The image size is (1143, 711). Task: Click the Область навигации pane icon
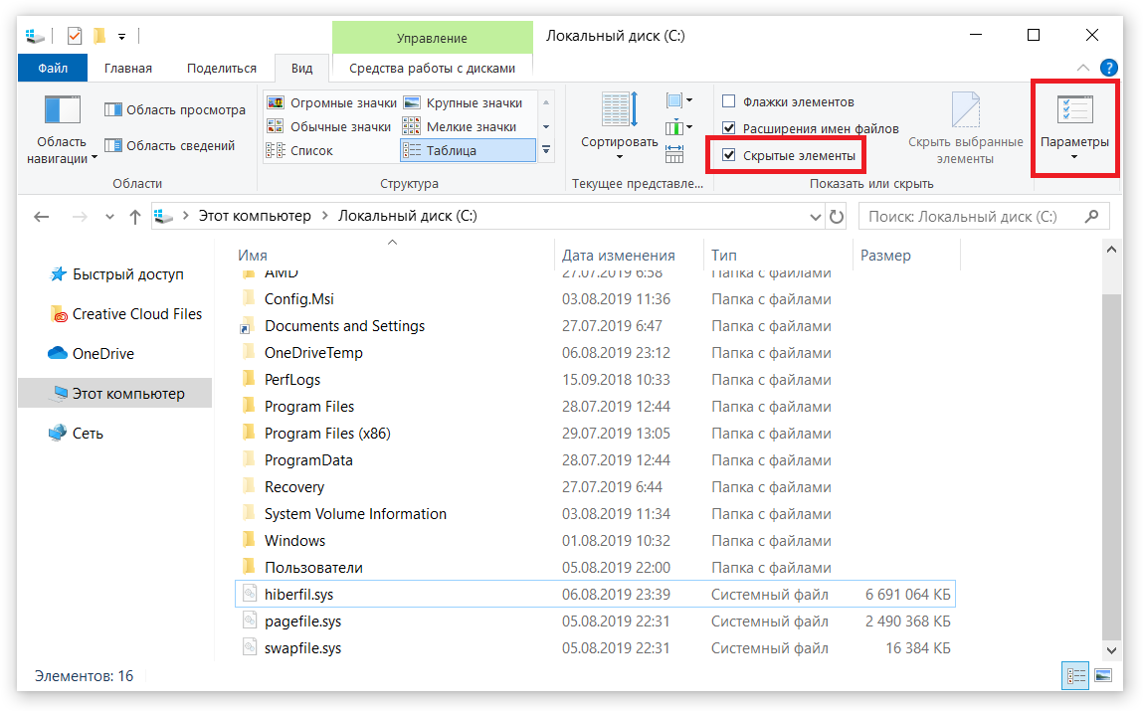pyautogui.click(x=62, y=111)
